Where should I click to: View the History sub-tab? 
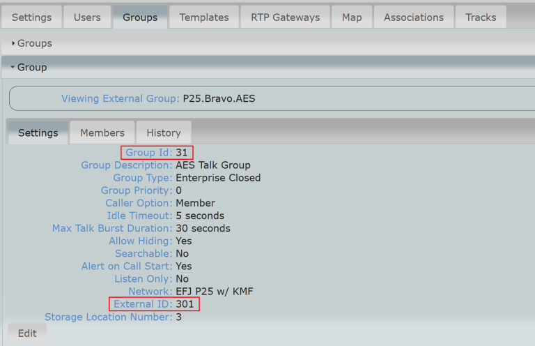[x=164, y=133]
